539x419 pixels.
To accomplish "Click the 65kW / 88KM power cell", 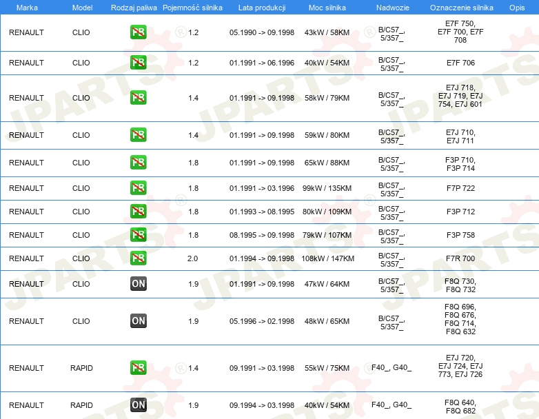I will 327,163.
